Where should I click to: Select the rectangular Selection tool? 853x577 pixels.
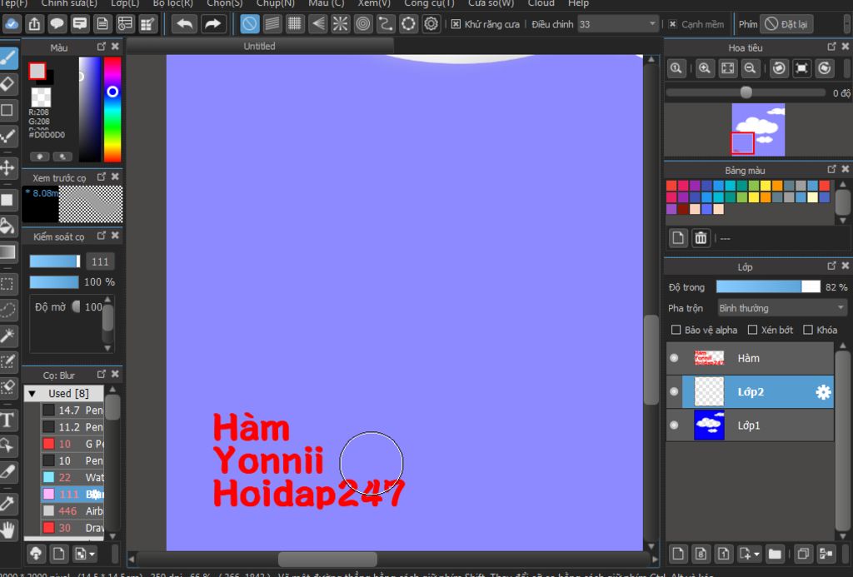pos(7,284)
